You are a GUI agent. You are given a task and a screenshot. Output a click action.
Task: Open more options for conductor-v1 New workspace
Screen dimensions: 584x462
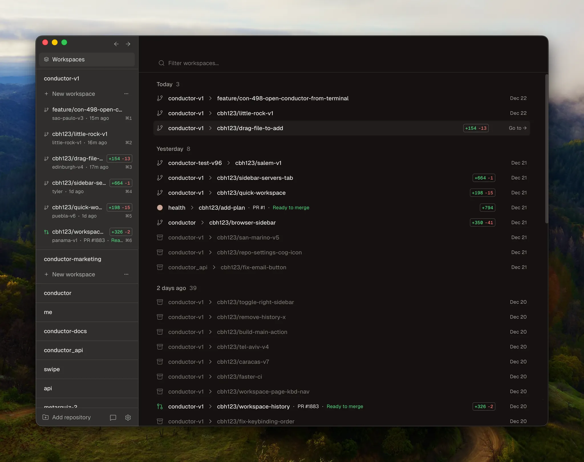[126, 94]
